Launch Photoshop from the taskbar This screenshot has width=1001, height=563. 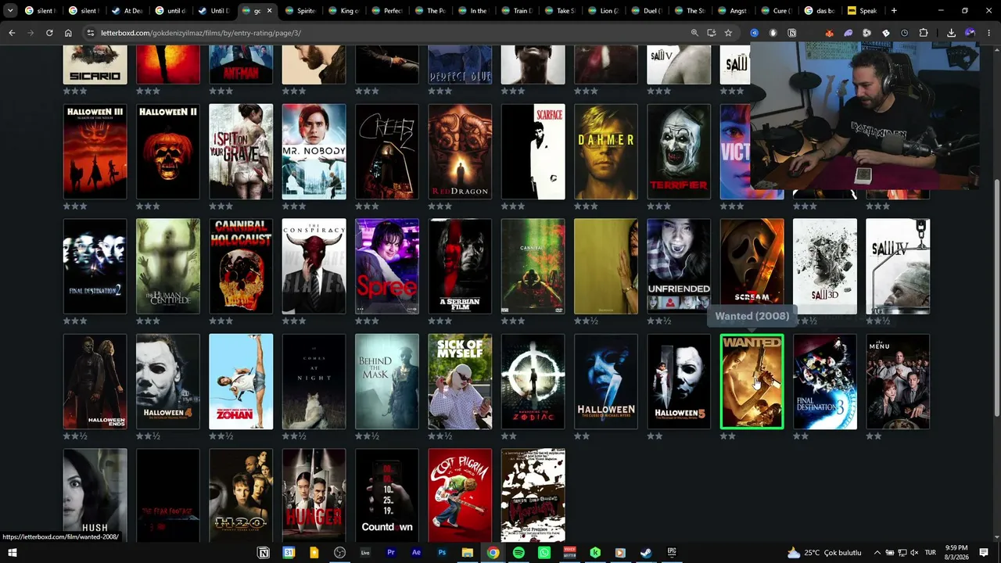click(x=442, y=553)
